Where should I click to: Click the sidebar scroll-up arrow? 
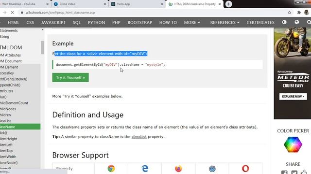[42, 30]
